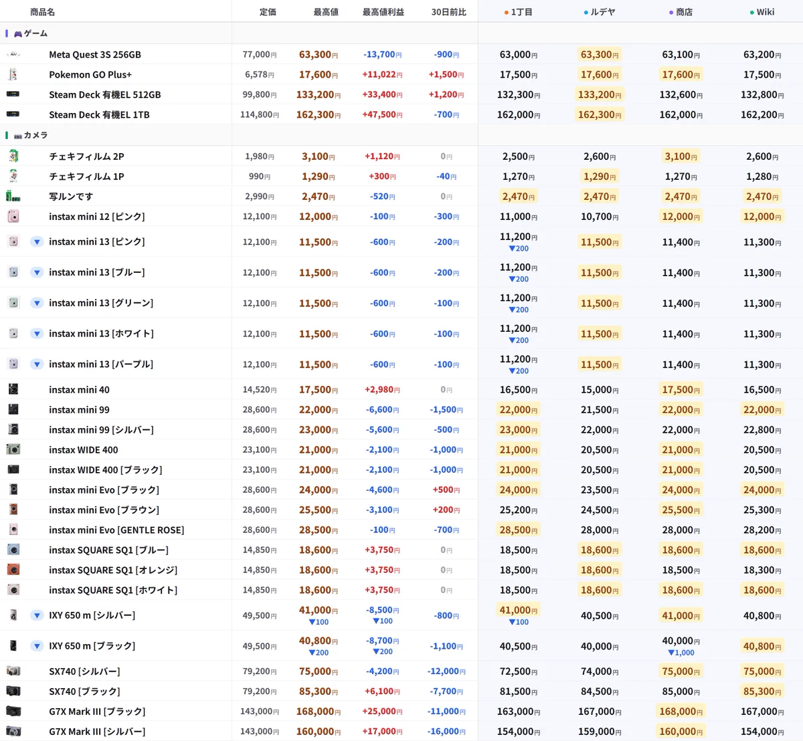Click the -12,000円 30日前比 value
The width and height of the screenshot is (803, 741).
[x=446, y=671]
